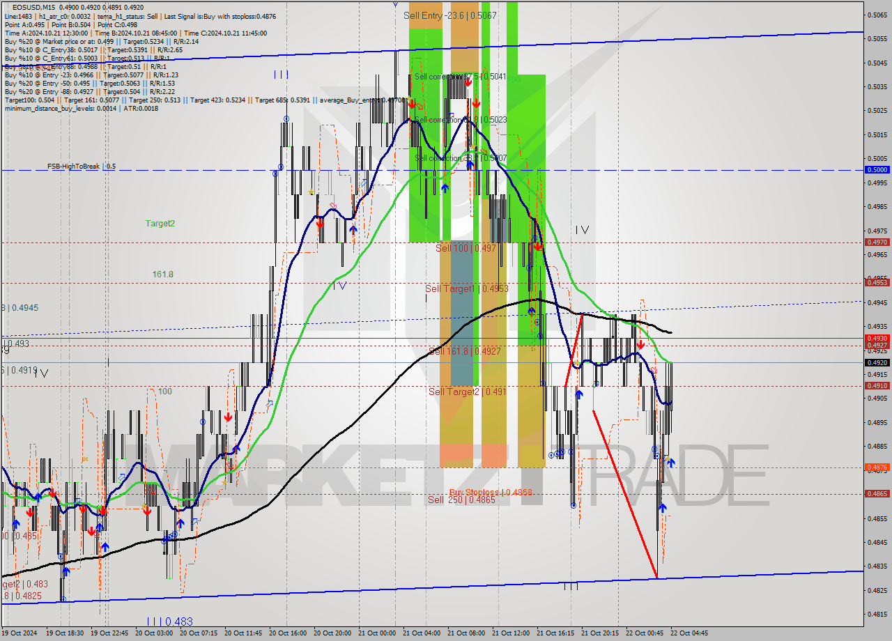Click the red 0.4876 price tag
892x641 pixels.
tap(876, 467)
